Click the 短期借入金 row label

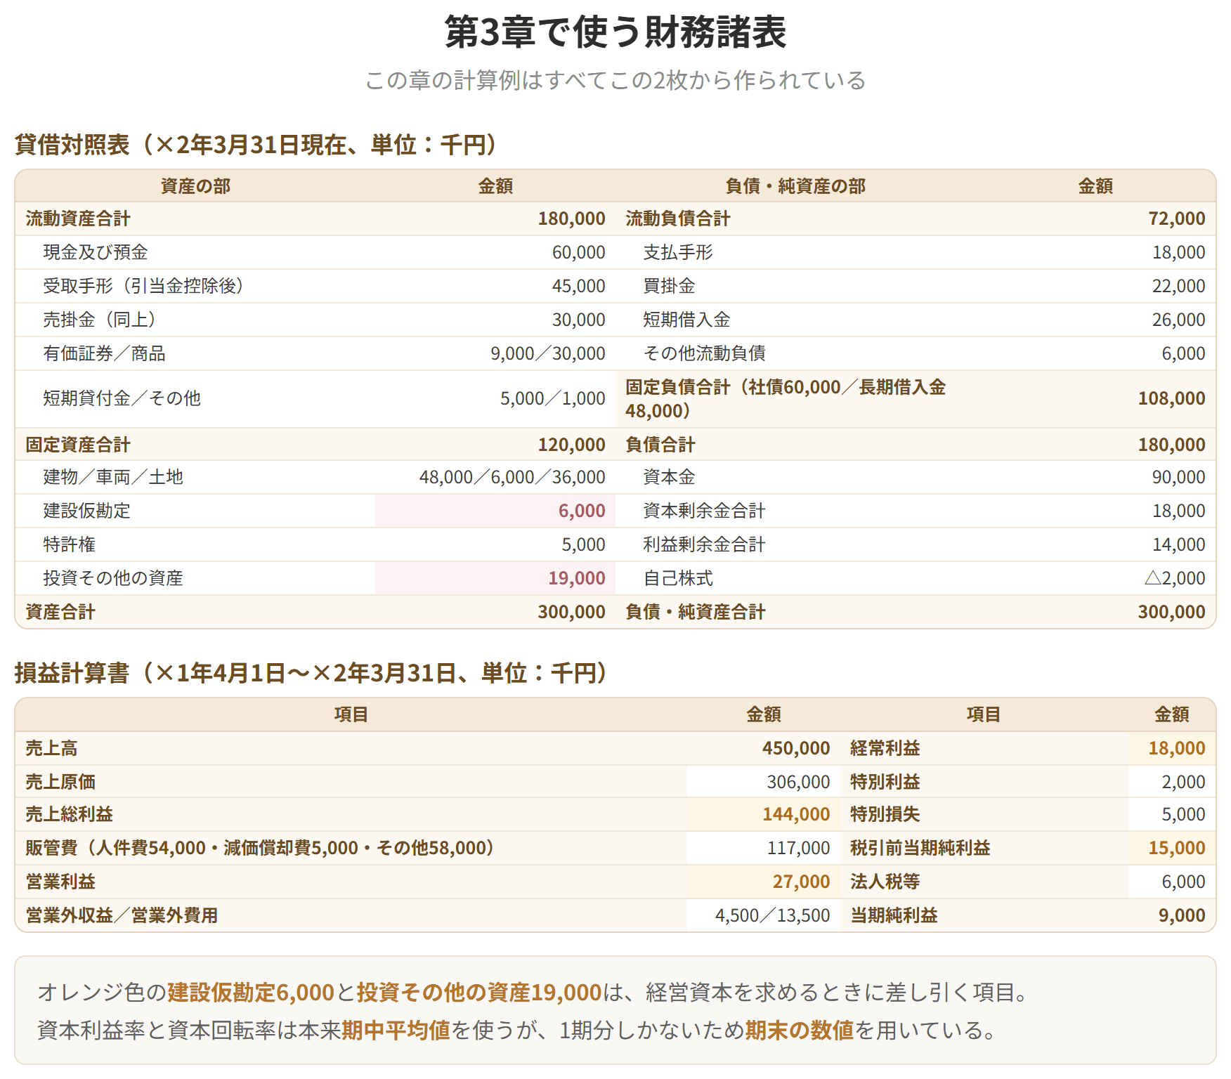686,320
